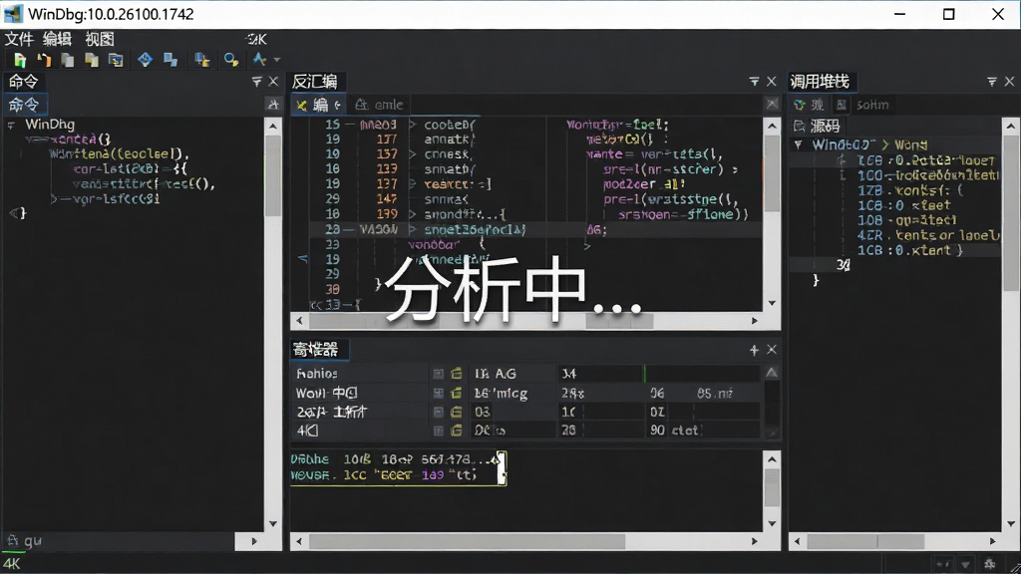Click the 'ctot' cell in 4K row
1021x574 pixels.
tap(684, 430)
